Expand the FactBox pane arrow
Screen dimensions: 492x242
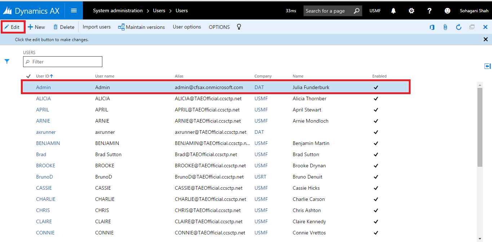click(x=487, y=66)
